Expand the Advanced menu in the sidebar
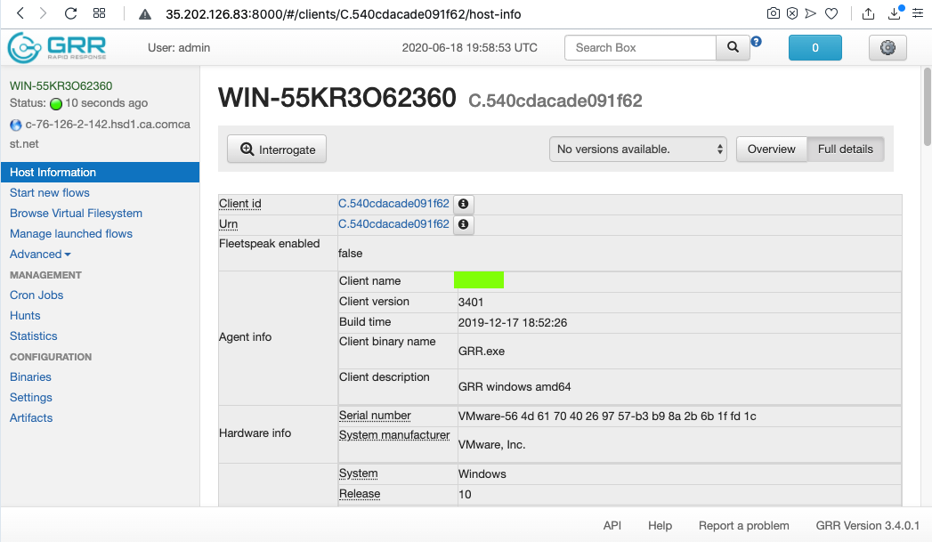Viewport: 932px width, 542px height. 40,255
